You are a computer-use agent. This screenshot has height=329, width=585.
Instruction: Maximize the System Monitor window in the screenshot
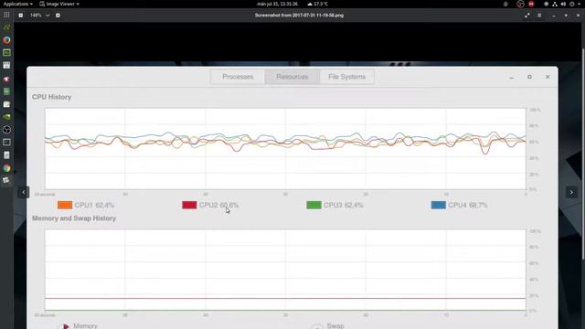[x=529, y=77]
